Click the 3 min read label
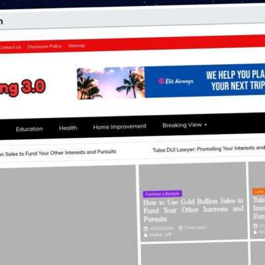 (195, 227)
